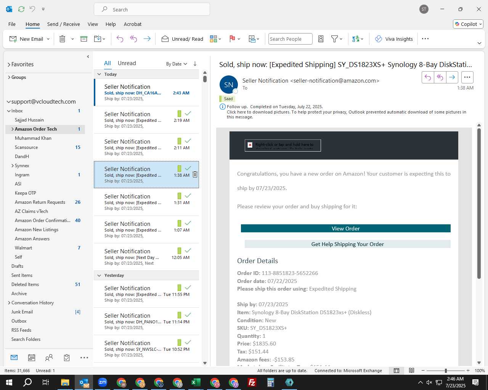Open the Address Book icon

[x=321, y=39]
